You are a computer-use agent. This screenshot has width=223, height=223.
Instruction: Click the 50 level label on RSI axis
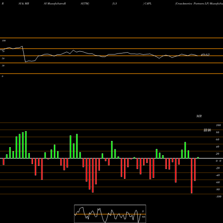3,58
